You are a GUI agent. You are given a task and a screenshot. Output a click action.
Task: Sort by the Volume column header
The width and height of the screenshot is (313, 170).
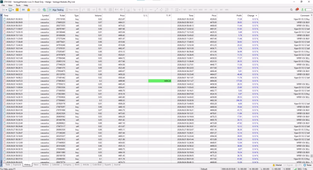[x=91, y=15]
